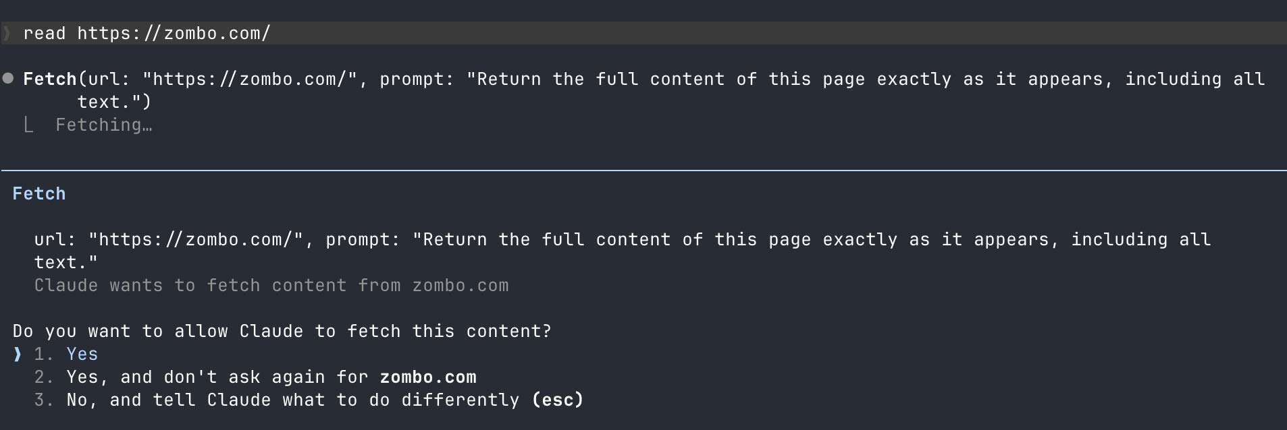The width and height of the screenshot is (1287, 430).
Task: Click the prompt chevron before the read command
Action: 5,32
